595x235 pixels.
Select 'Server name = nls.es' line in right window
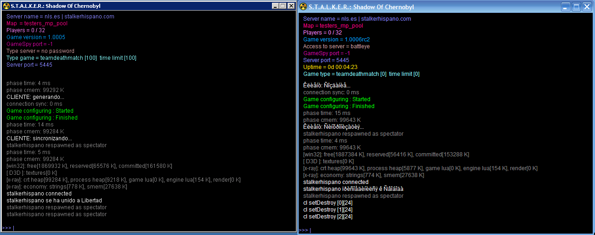357,19
